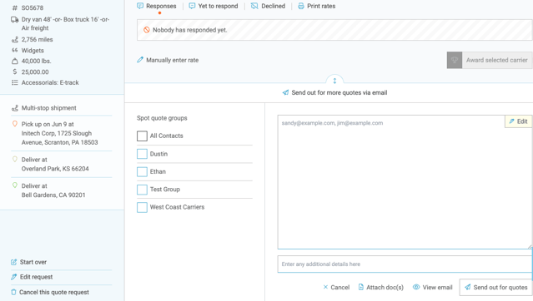Collapse section with the up-down arrow handle

coord(334,81)
